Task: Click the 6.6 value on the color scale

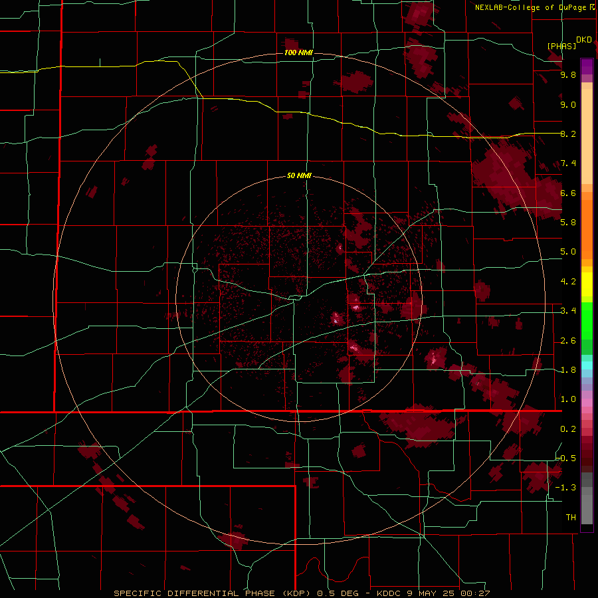Action: click(x=568, y=193)
